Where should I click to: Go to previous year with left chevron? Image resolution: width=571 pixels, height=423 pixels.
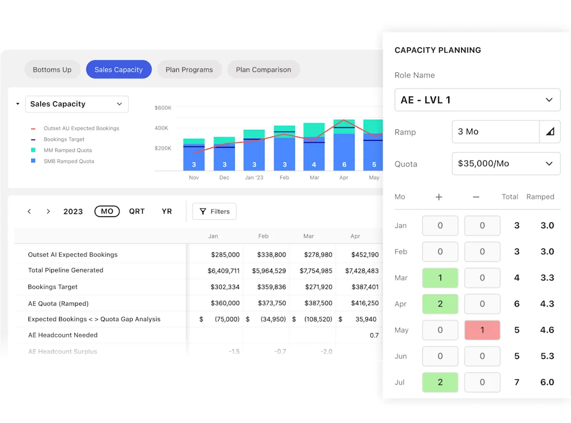(30, 212)
